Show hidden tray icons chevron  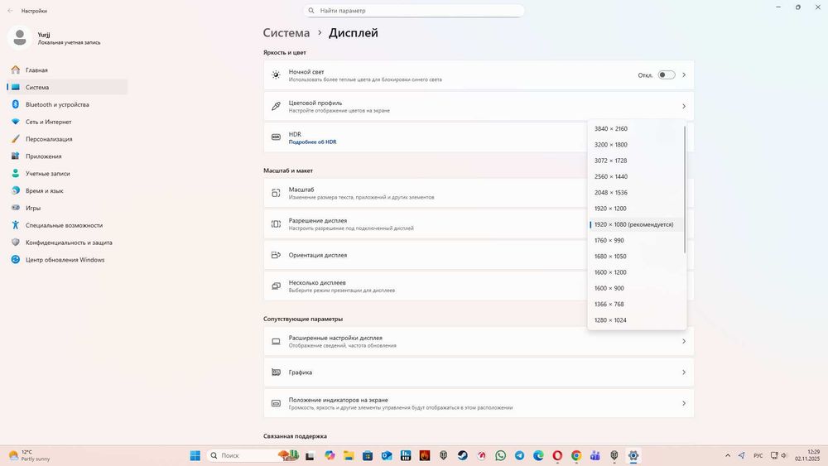pos(728,455)
